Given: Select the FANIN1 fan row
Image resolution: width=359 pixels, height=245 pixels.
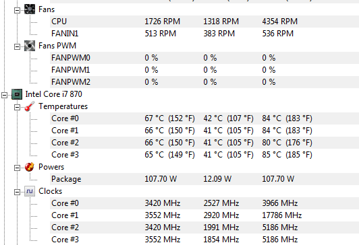Looking at the screenshot, I should pos(204,34).
